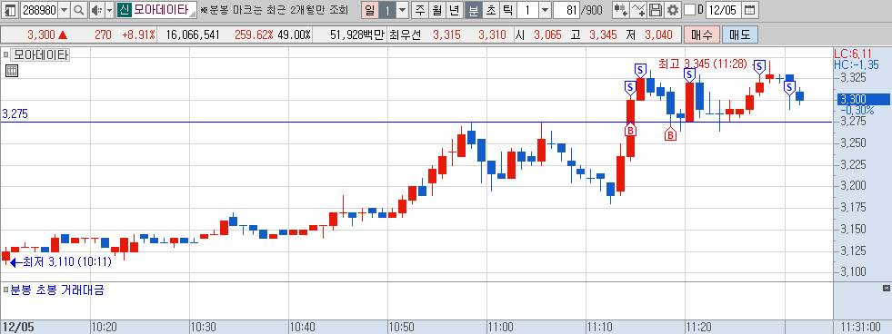Screen dimensions: 892x334
Task: Expand the stock code 288980 dropdown
Action: point(64,10)
